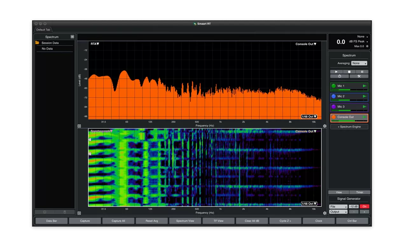Add a new + Spectrum Engine
Screen dimensions: 404x249
point(349,127)
